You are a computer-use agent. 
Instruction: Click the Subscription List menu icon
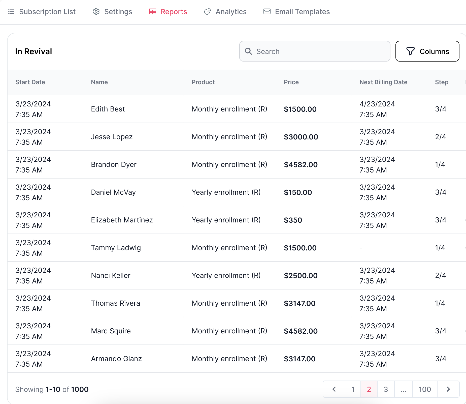click(x=11, y=12)
